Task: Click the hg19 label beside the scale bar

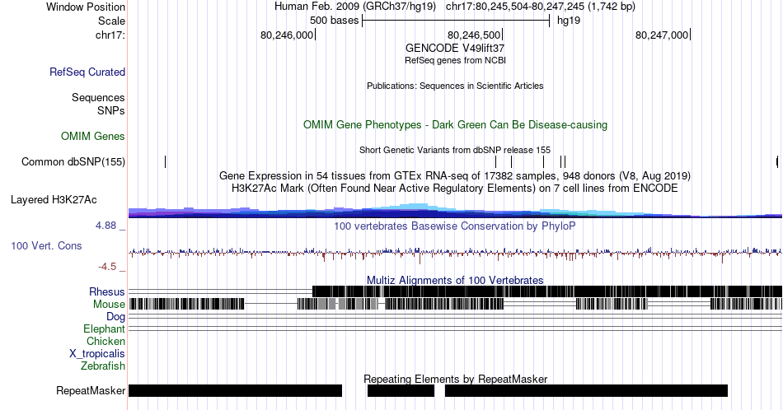Action: tap(569, 21)
